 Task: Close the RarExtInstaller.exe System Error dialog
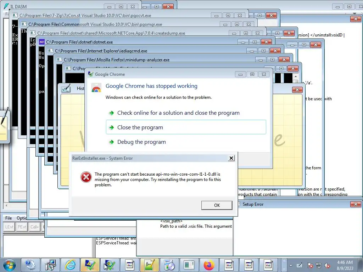pos(231,158)
